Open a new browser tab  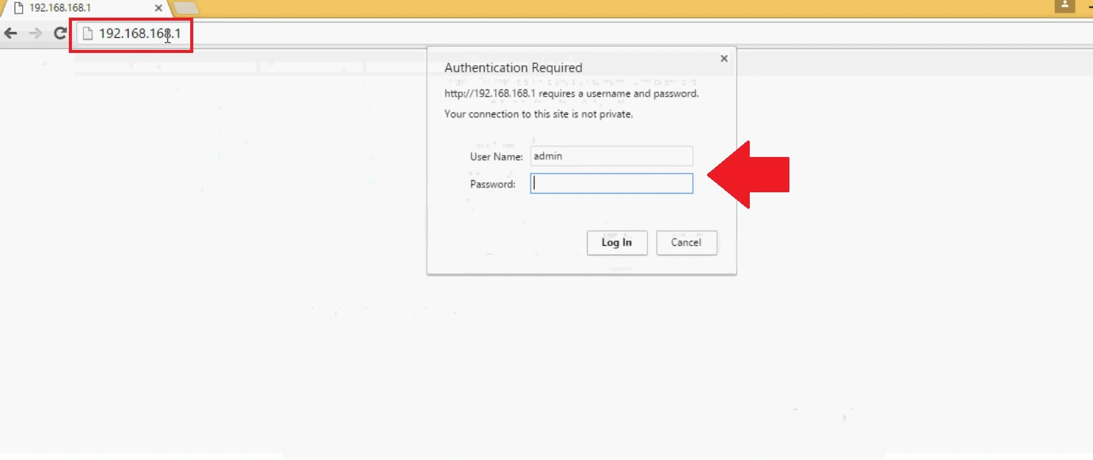[186, 8]
